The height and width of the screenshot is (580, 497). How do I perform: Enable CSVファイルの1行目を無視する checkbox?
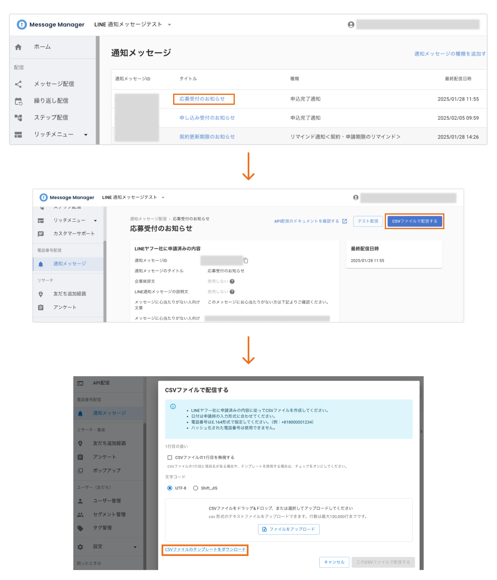(169, 457)
